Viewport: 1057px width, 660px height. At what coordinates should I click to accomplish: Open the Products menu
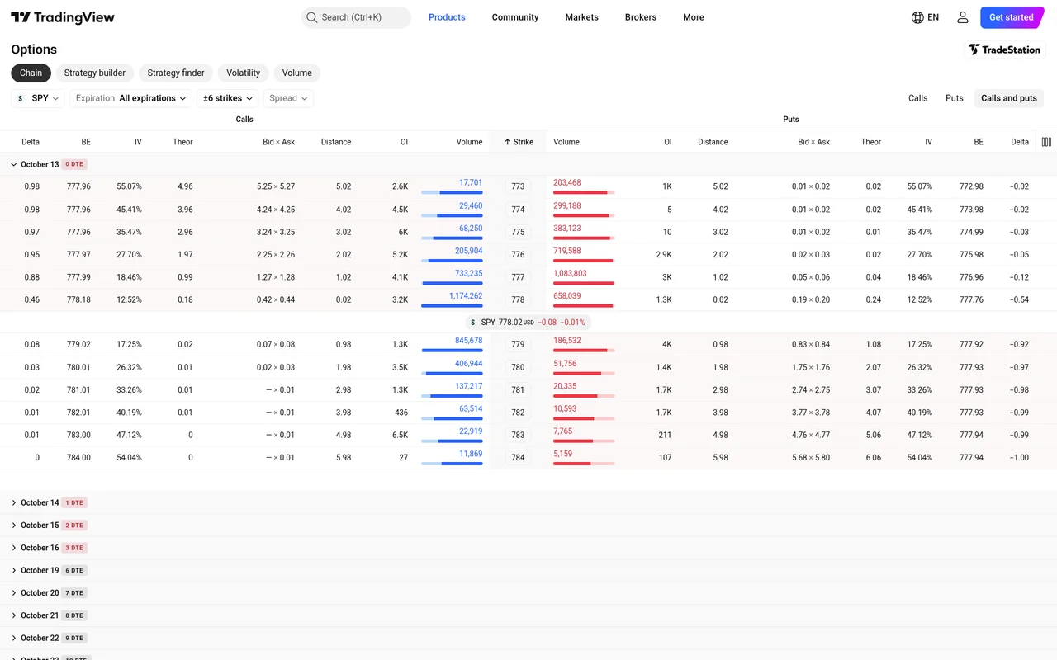click(x=447, y=17)
